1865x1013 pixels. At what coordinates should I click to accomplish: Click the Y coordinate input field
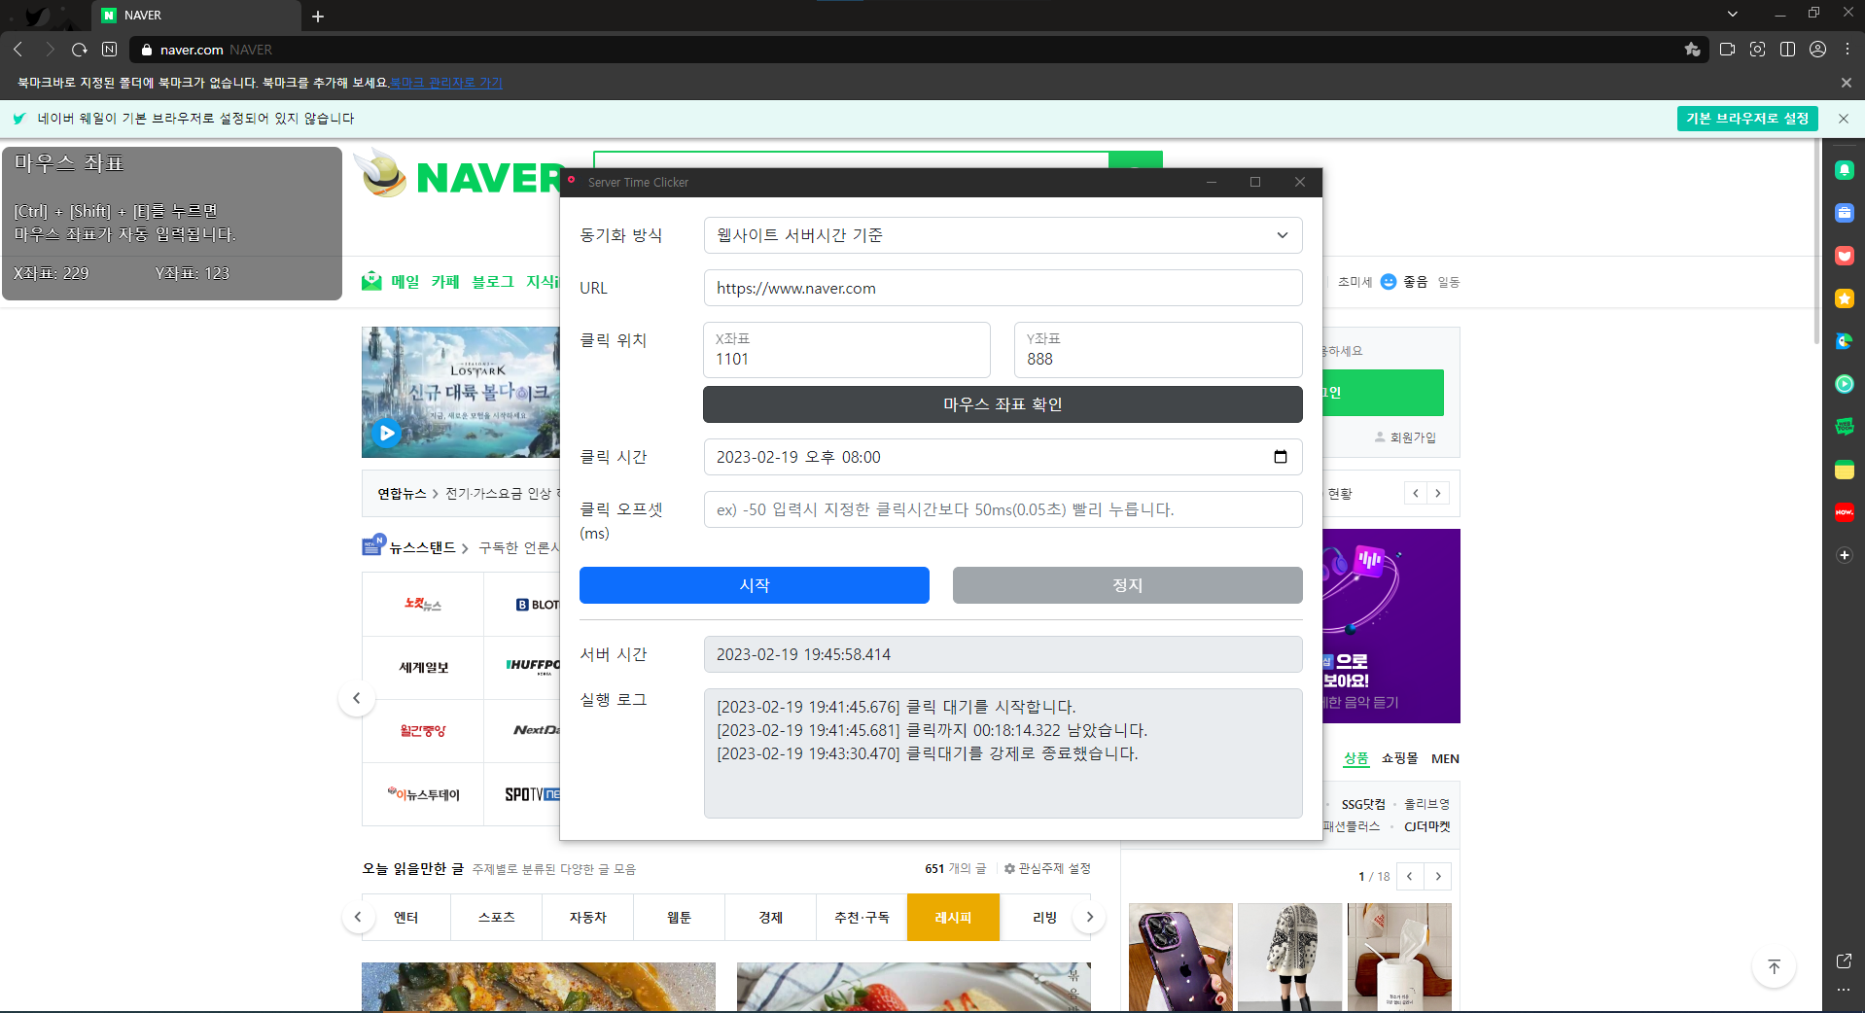point(1158,350)
